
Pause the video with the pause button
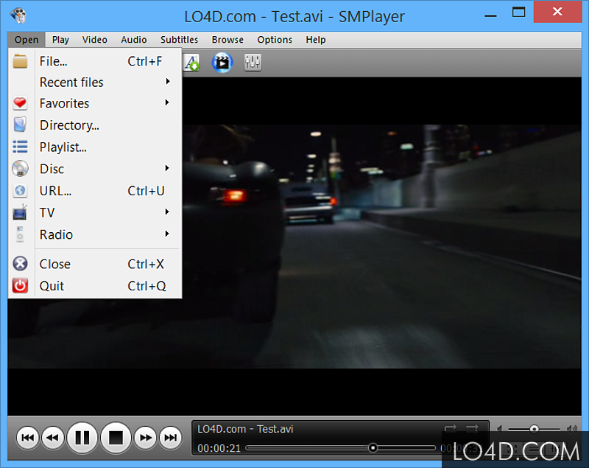tap(82, 438)
